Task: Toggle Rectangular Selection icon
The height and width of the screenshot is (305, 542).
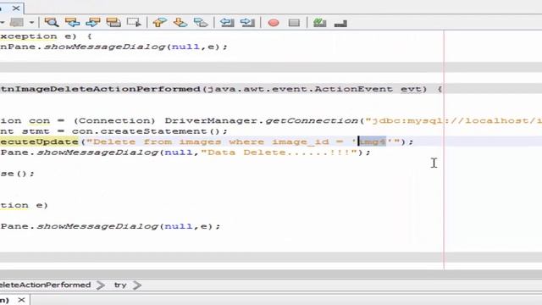Action: click(x=134, y=23)
